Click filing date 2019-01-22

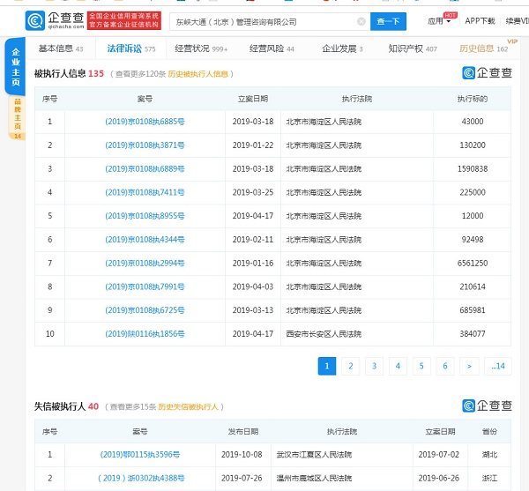click(x=253, y=145)
